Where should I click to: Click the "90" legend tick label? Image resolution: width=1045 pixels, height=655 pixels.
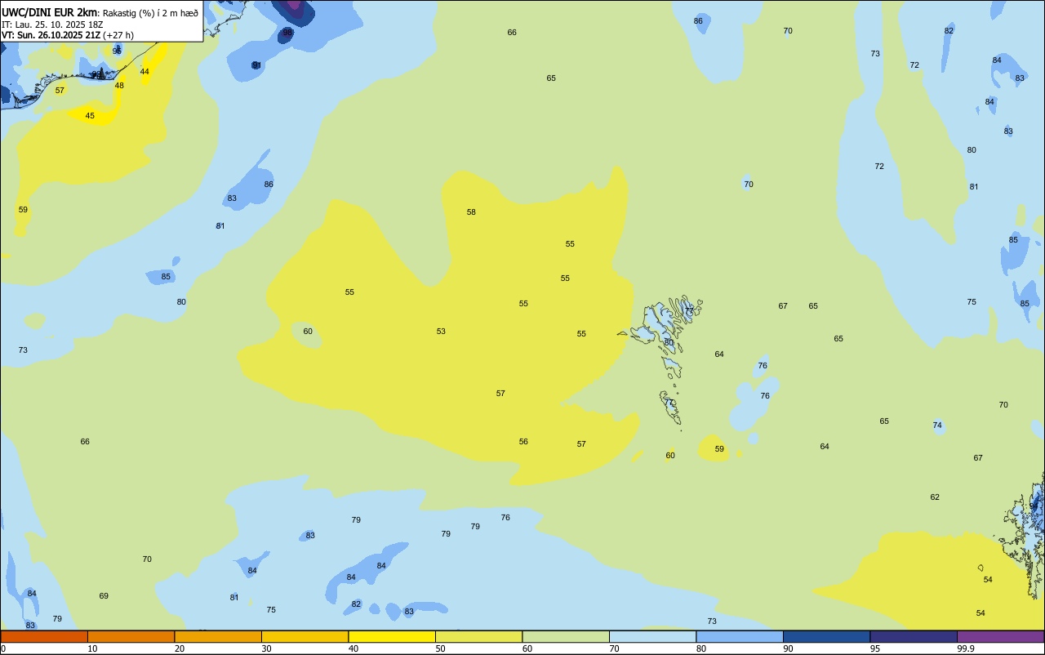click(789, 648)
